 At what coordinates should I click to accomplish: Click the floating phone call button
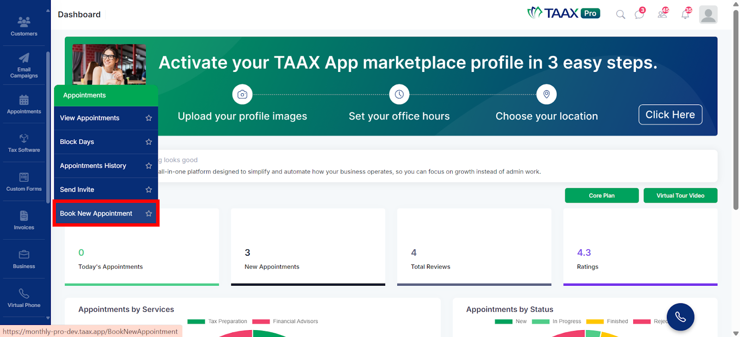(x=680, y=317)
